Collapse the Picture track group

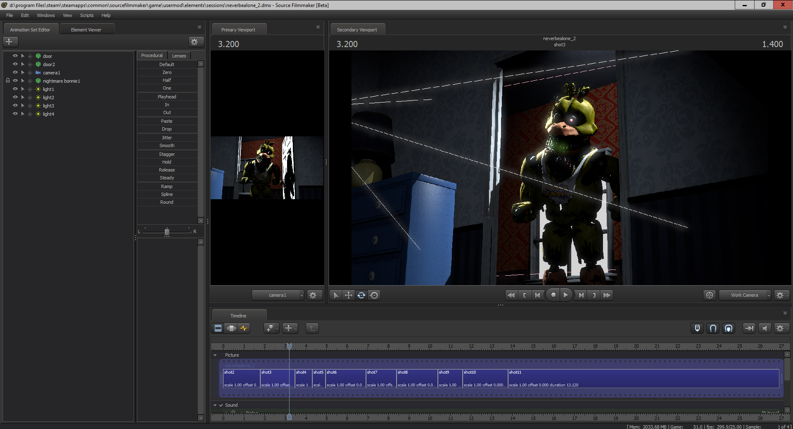[215, 355]
